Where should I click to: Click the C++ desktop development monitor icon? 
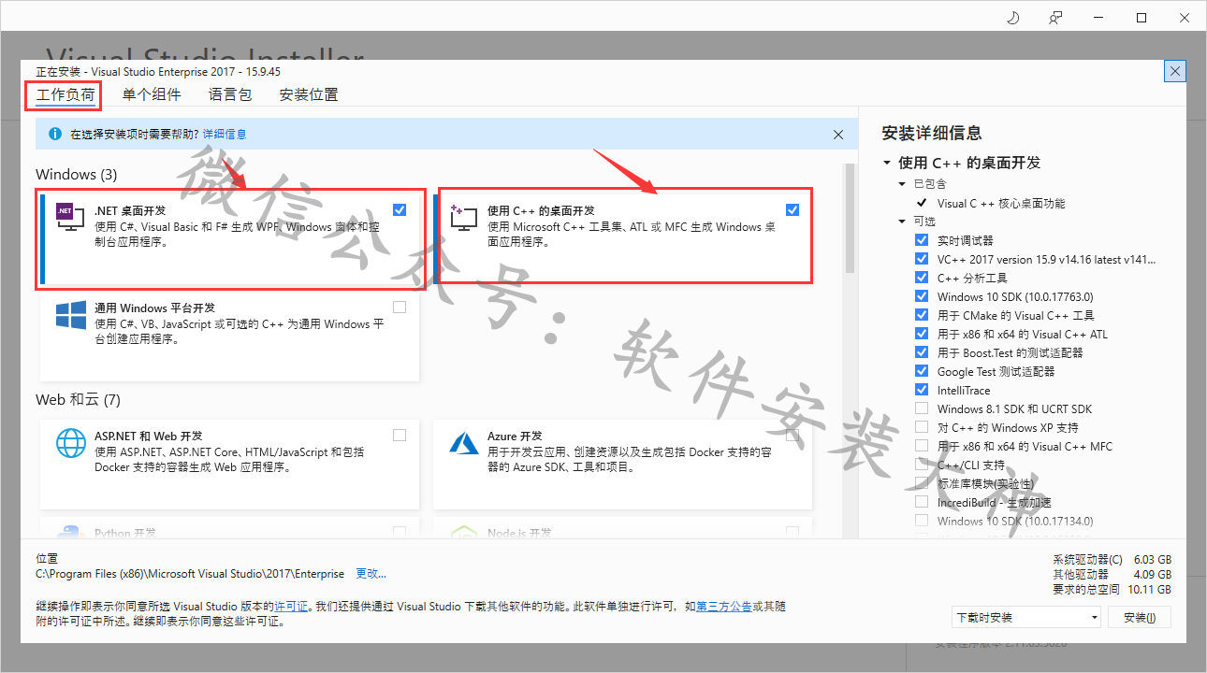(463, 218)
